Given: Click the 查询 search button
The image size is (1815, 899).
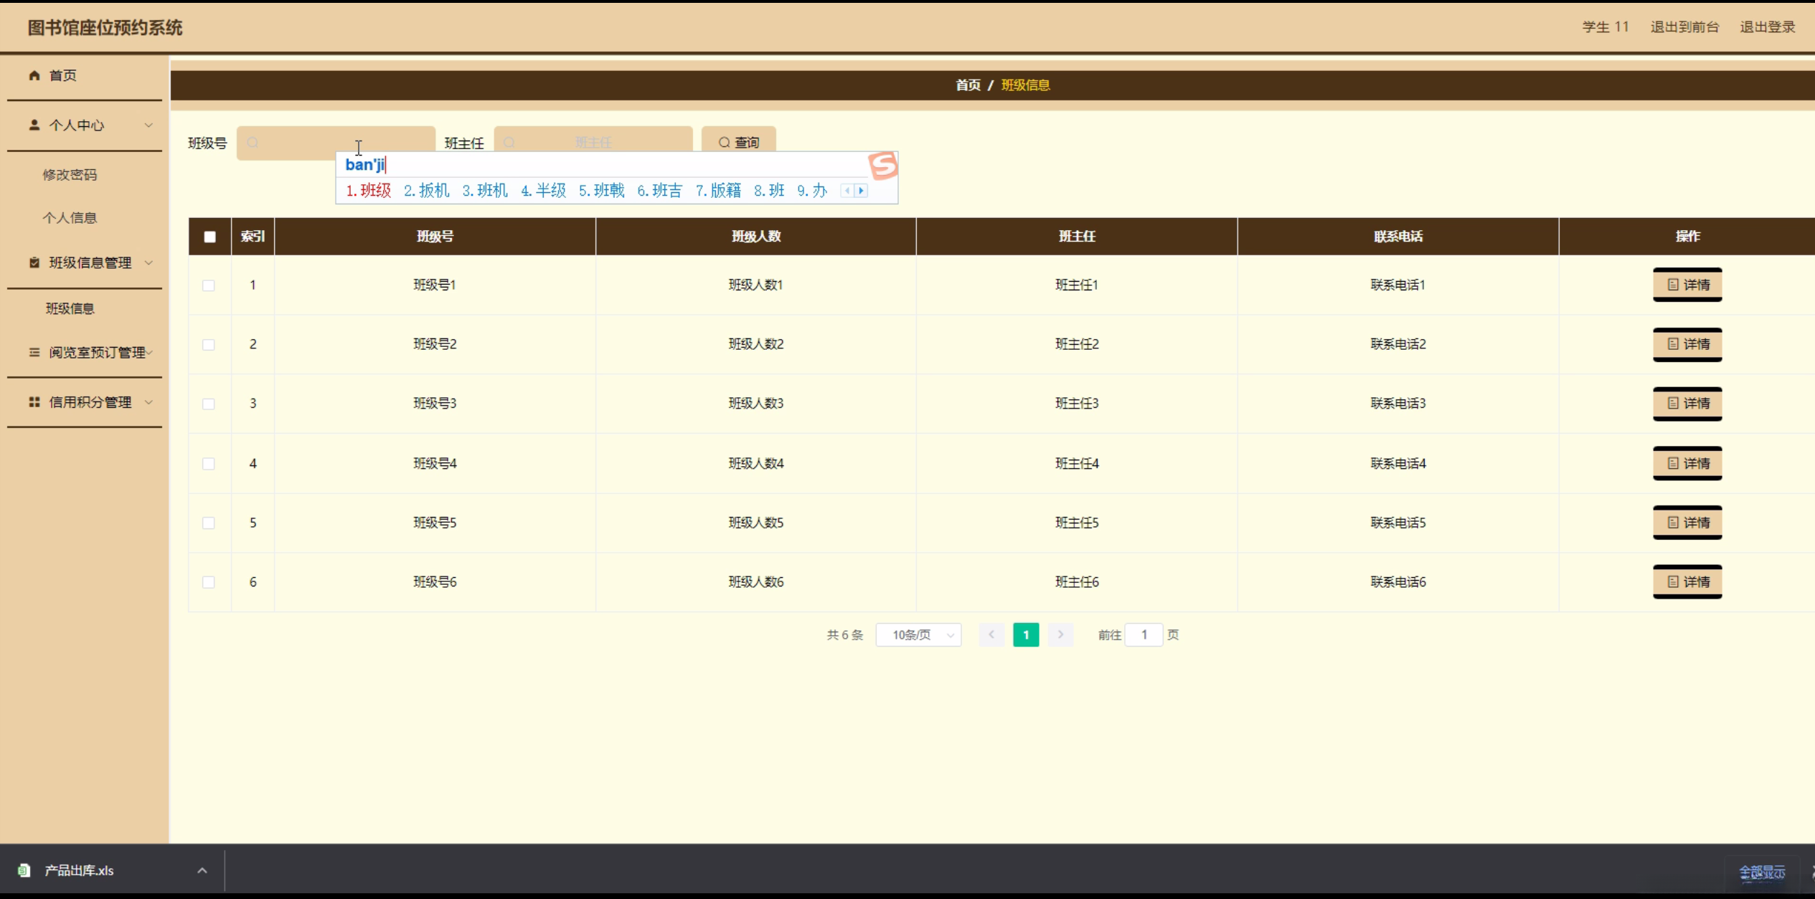Looking at the screenshot, I should [x=739, y=141].
